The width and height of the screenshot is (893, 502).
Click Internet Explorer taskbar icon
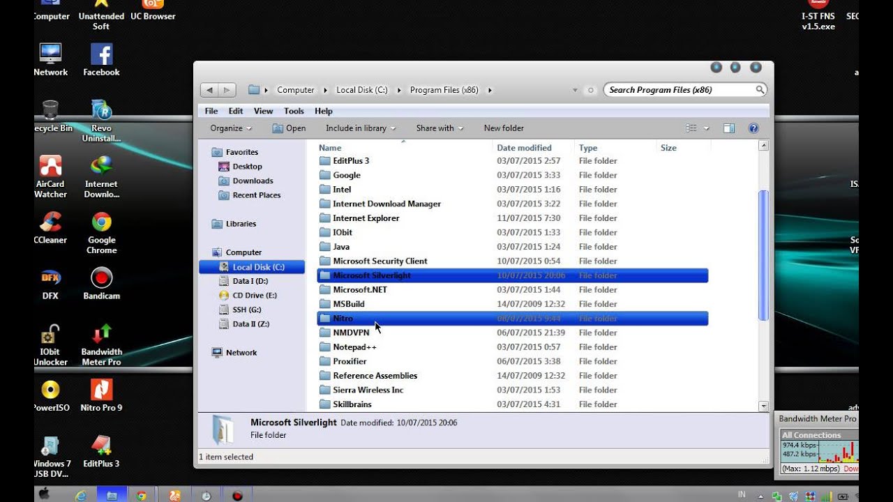(81, 495)
